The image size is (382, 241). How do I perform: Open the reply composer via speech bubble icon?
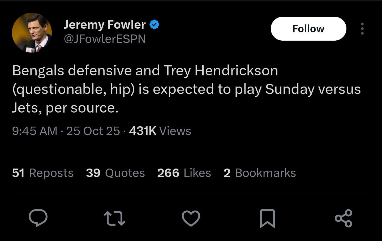pos(38,218)
